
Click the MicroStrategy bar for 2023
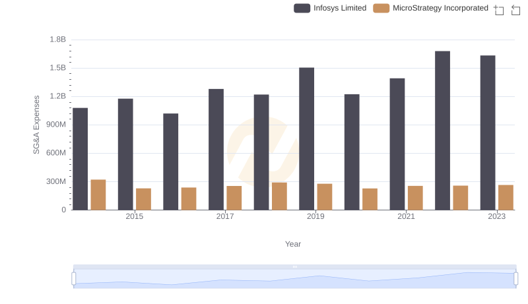506,197
